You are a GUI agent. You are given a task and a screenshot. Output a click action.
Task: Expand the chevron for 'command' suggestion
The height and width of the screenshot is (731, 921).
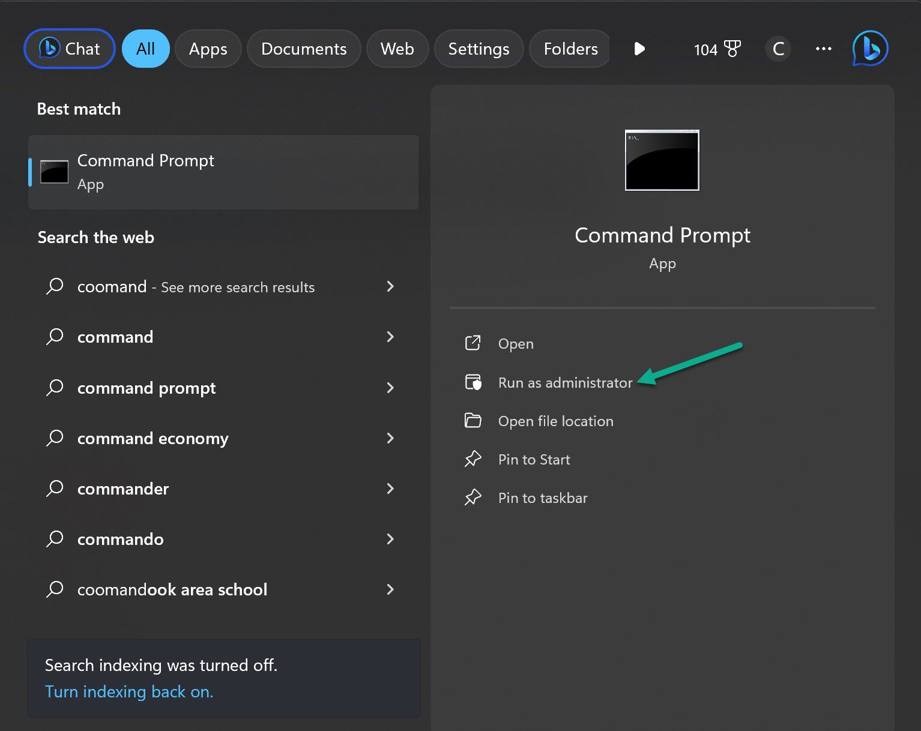390,337
